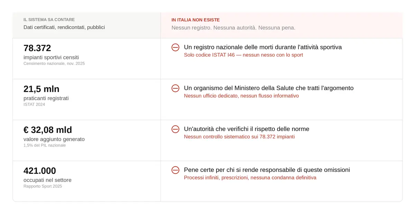Toggle the Pene certe per chi omissioni row
415x214 pixels.
tap(267, 169)
